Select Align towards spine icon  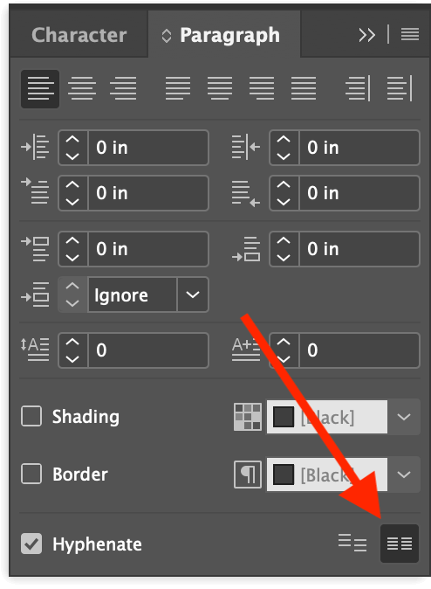[x=358, y=88]
